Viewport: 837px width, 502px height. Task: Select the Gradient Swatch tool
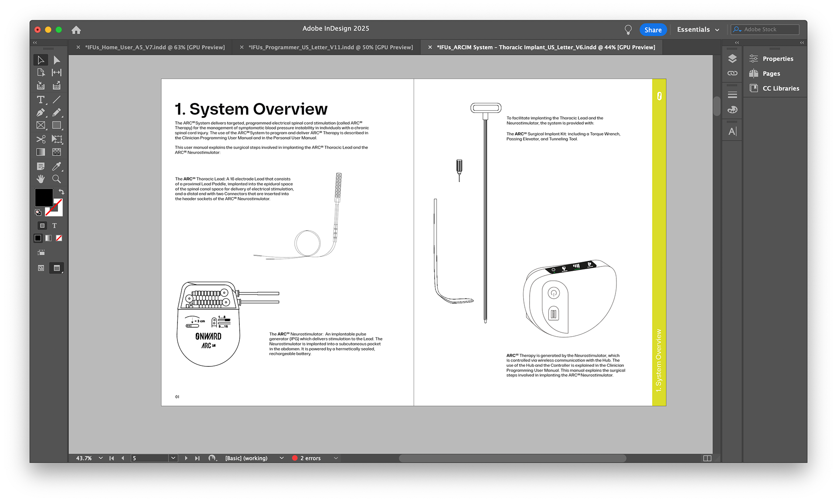tap(41, 152)
